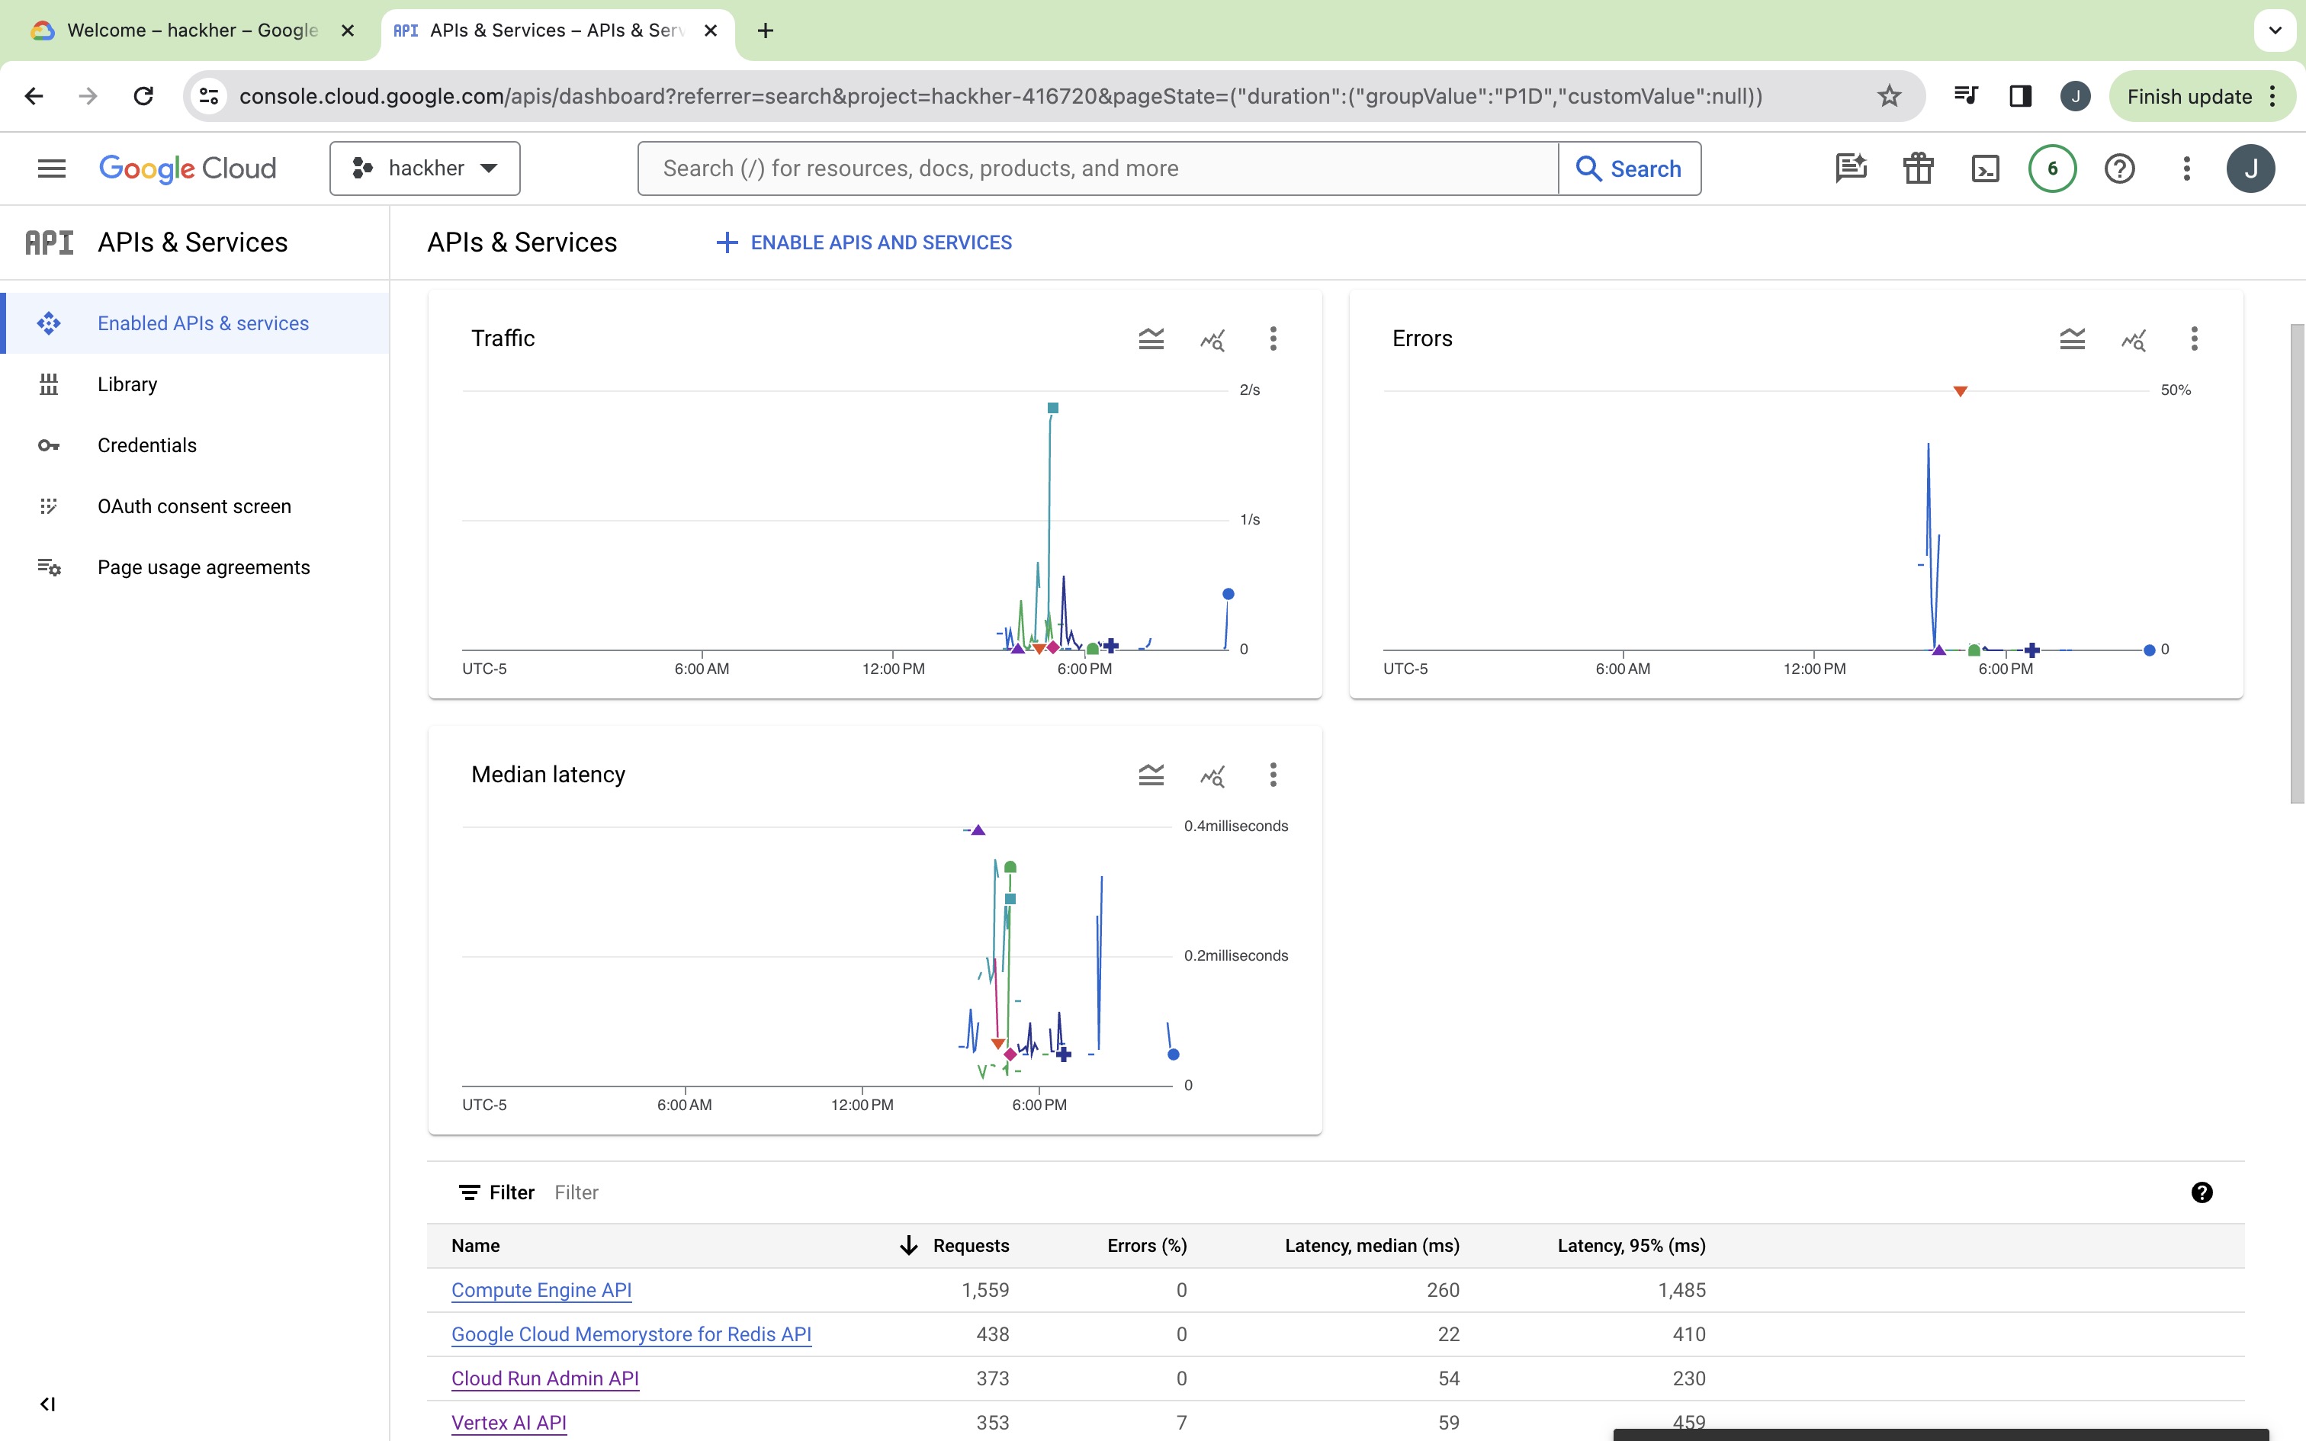2306x1441 pixels.
Task: Go to the Library sidebar item
Action: point(127,384)
